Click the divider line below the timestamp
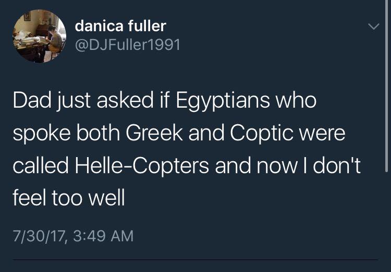Image resolution: width=391 pixels, height=272 pixels. pyautogui.click(x=195, y=260)
